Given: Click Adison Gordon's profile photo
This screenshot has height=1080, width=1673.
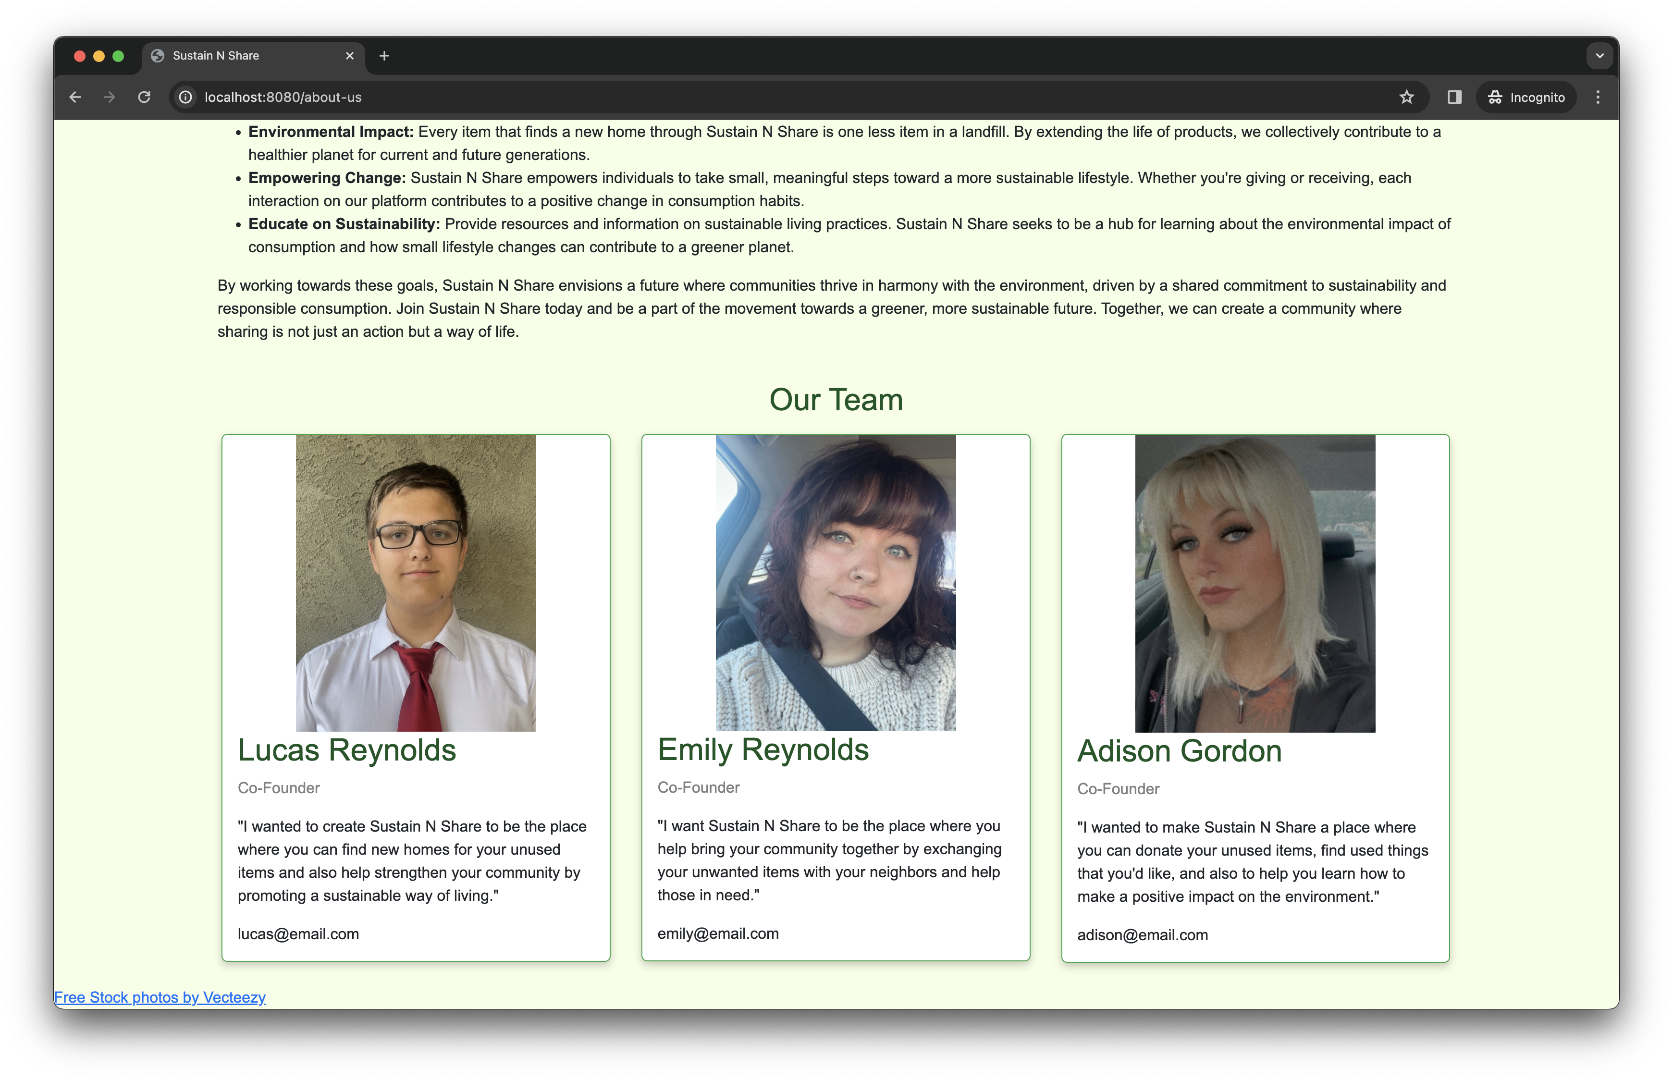Looking at the screenshot, I should [1255, 583].
